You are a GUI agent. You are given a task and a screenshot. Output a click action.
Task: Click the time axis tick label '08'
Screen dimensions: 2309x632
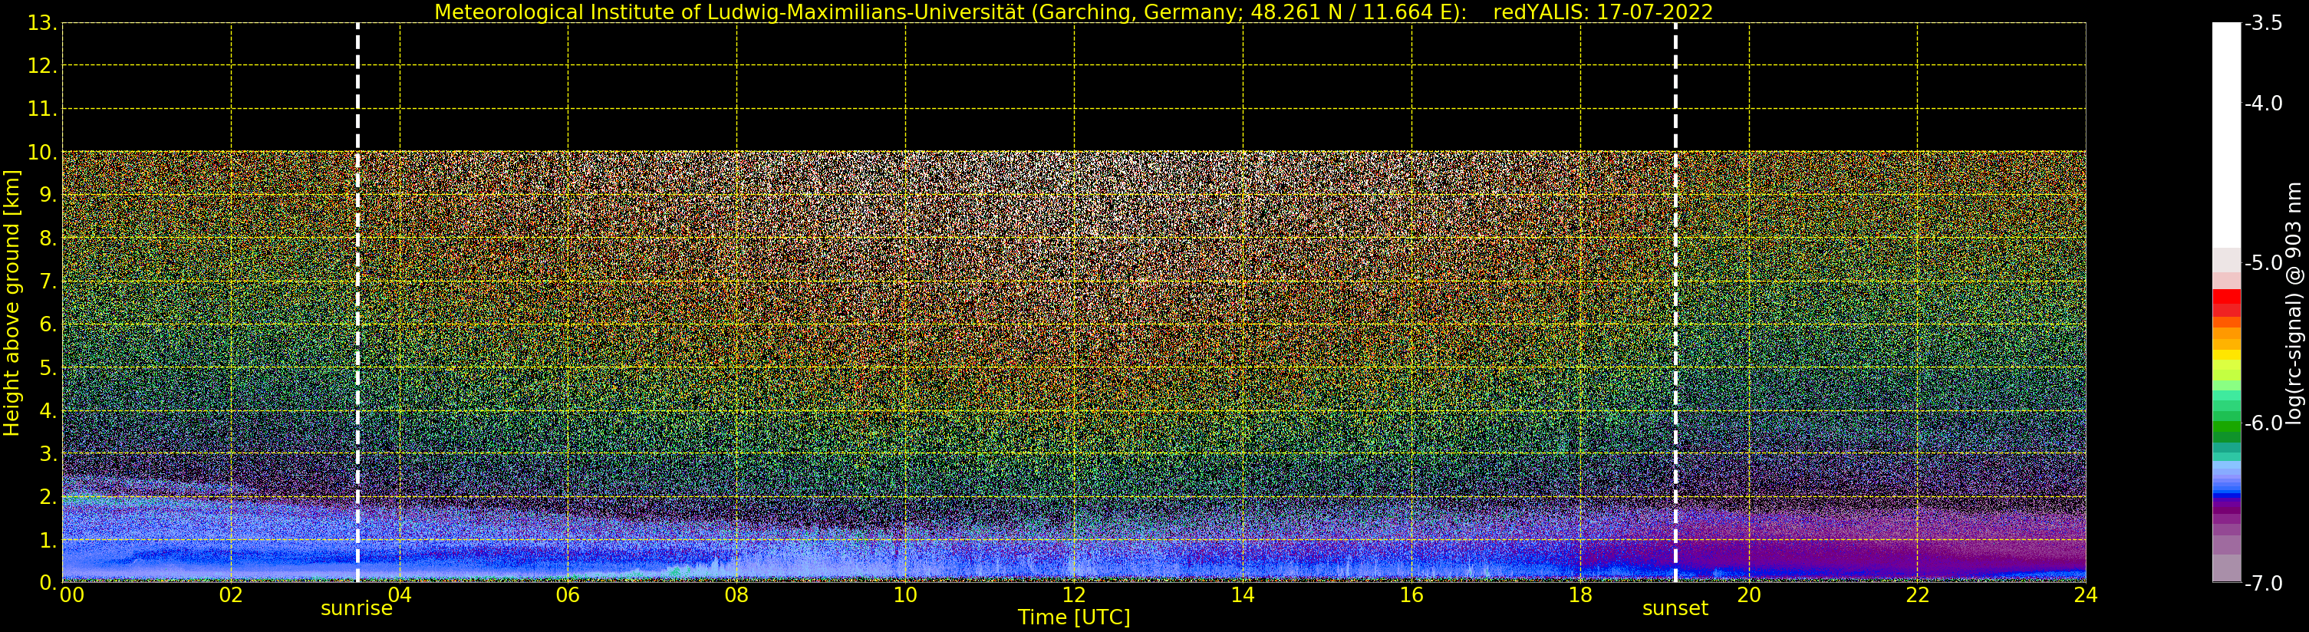click(736, 595)
